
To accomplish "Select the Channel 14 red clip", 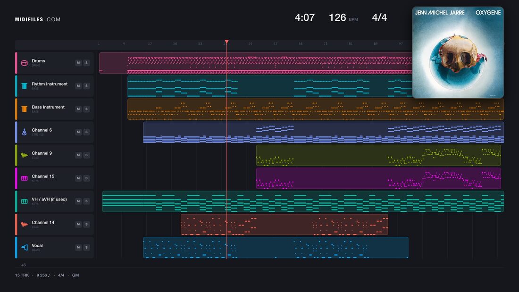I will point(285,225).
